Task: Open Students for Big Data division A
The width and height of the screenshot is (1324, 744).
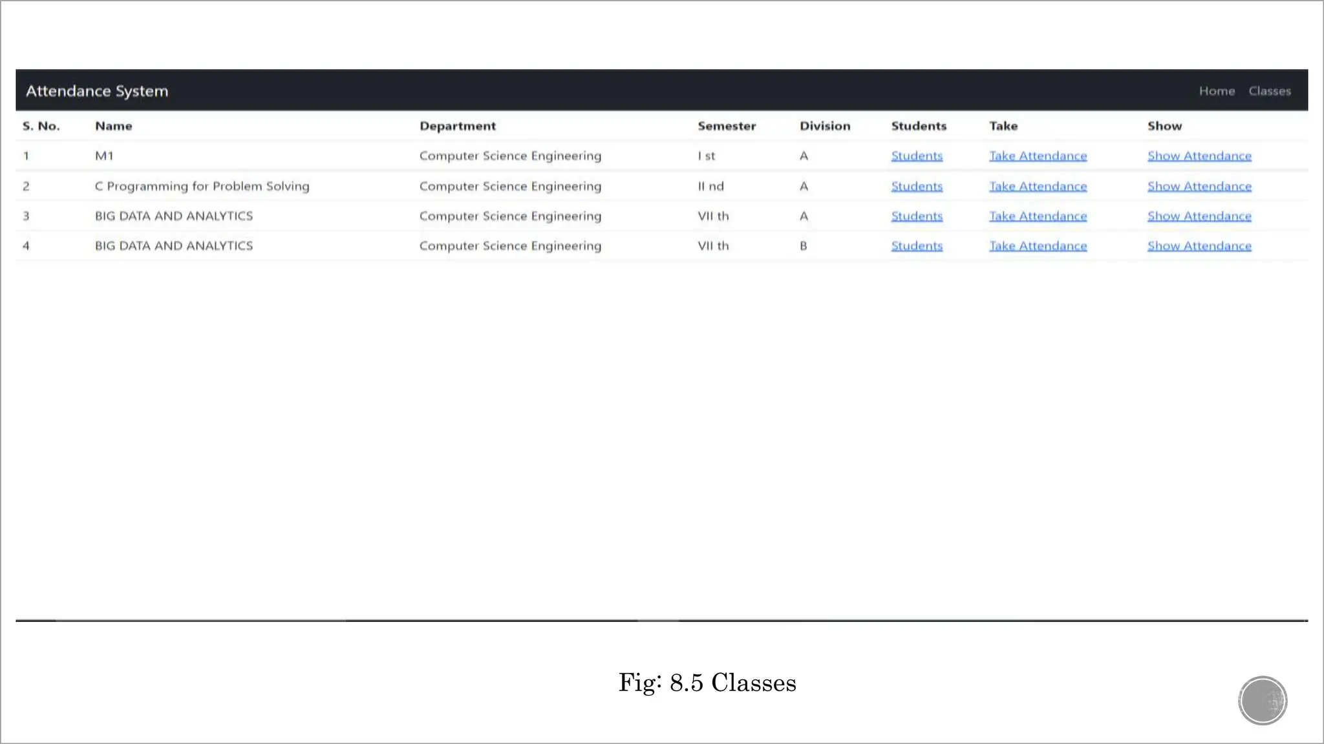Action: (x=917, y=216)
